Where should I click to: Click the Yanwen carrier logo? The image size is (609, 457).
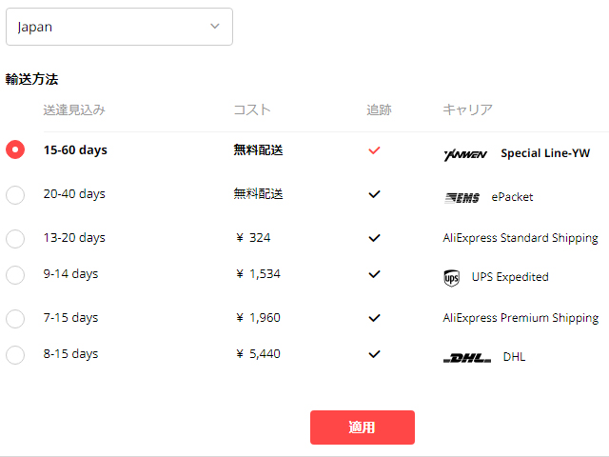tap(465, 154)
